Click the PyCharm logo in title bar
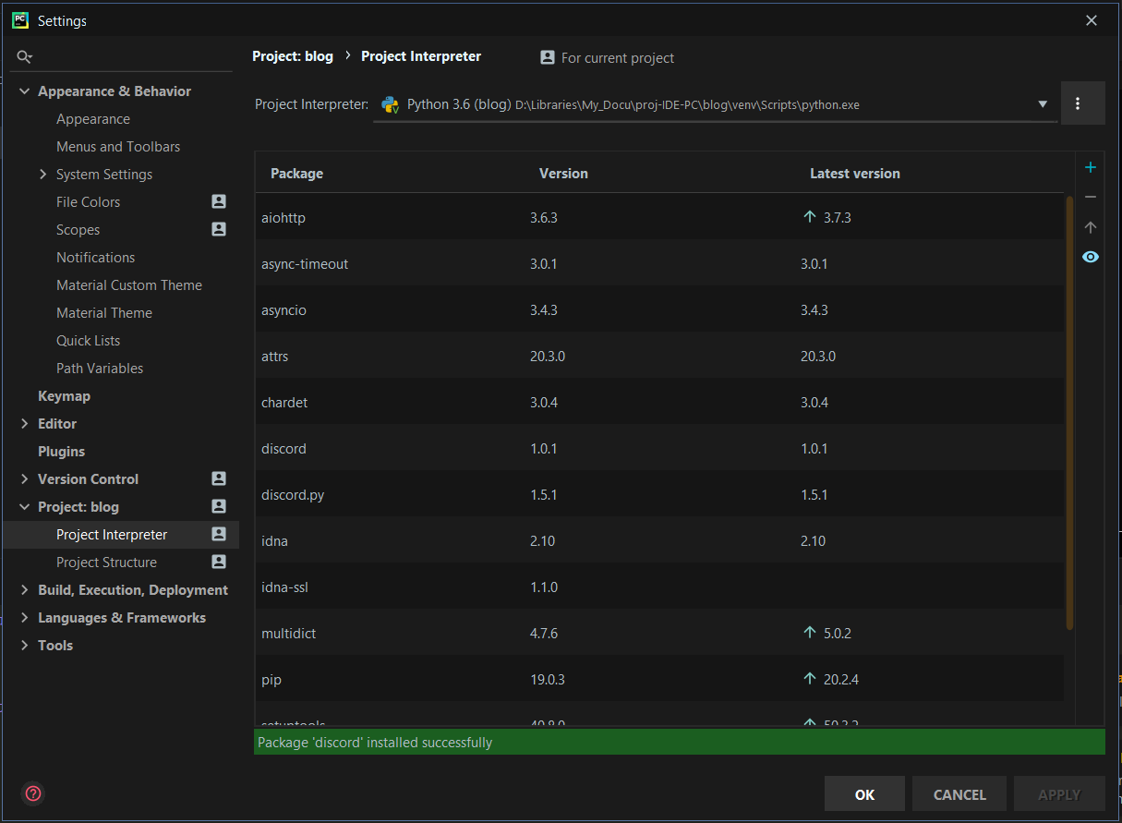This screenshot has height=823, width=1122. click(x=19, y=19)
